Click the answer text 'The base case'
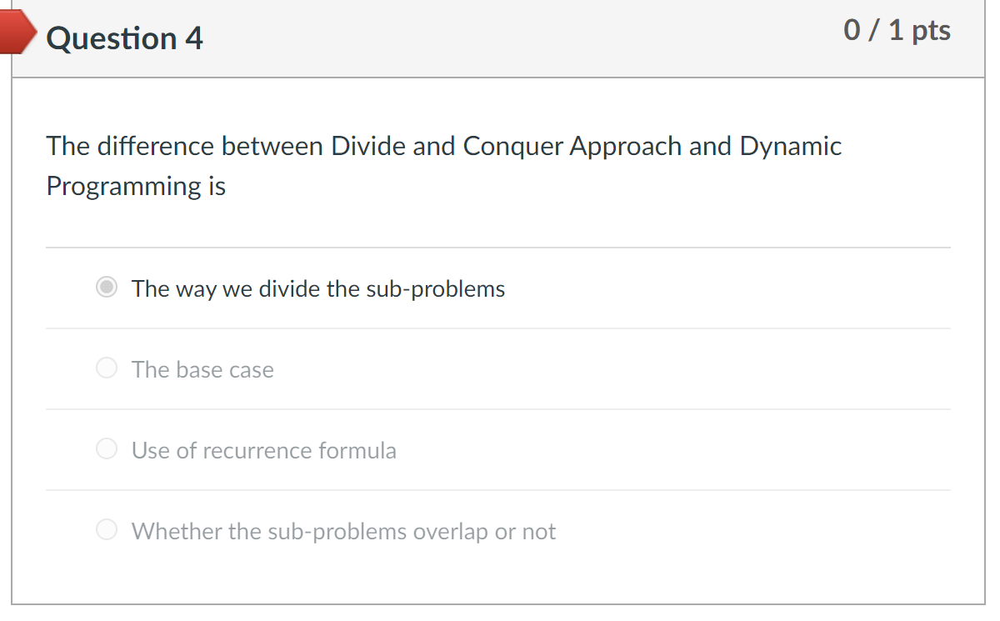The width and height of the screenshot is (1000, 621). [x=202, y=369]
